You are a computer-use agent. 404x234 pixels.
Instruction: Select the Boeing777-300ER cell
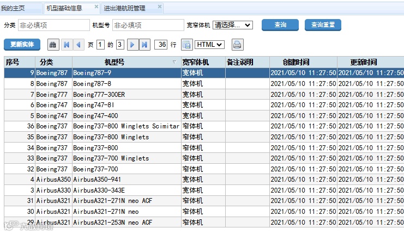(126, 95)
